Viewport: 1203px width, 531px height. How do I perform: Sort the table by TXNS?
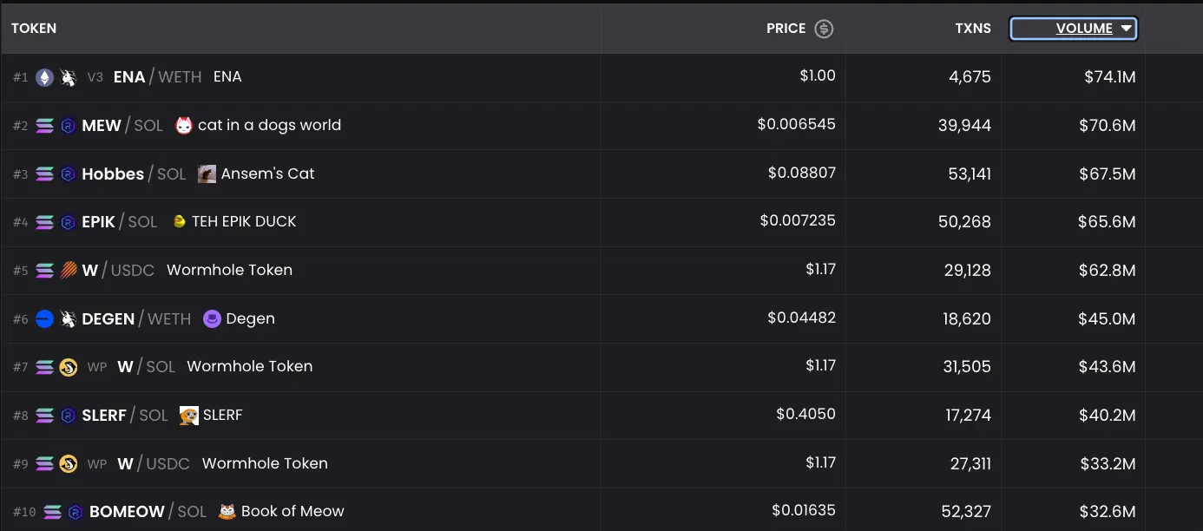972,28
